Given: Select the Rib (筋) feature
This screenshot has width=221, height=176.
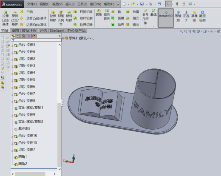Looking at the screenshot, I should pyautogui.click(x=116, y=12).
